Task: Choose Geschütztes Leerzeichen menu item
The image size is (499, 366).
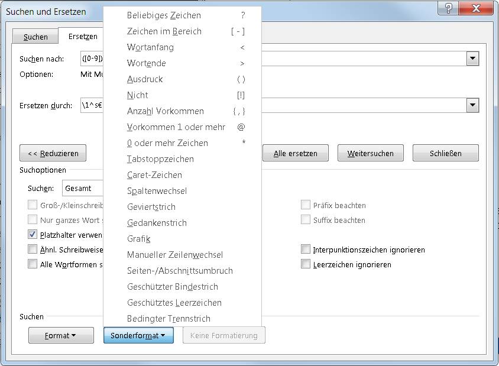Action: (174, 303)
